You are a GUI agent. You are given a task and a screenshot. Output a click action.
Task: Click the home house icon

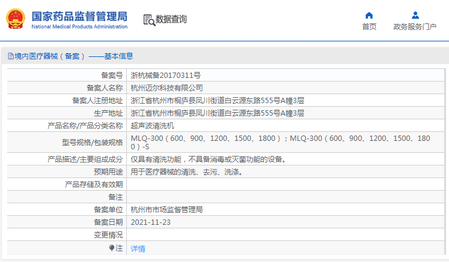point(369,15)
